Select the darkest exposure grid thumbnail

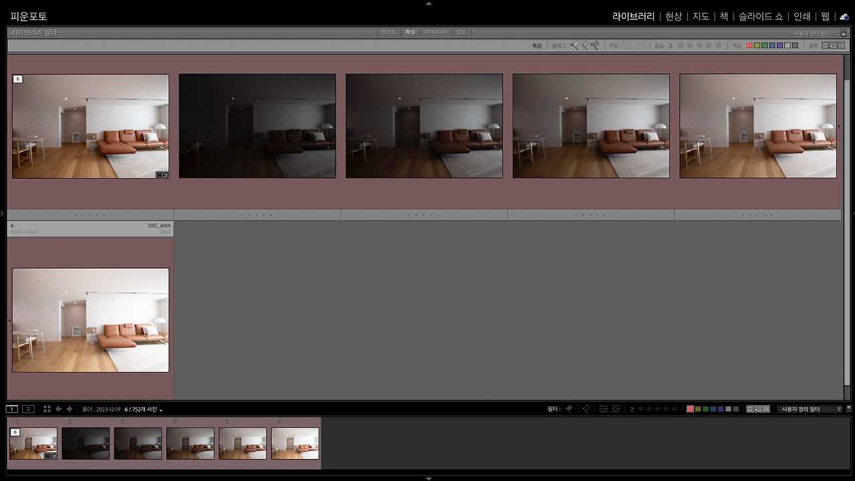coord(257,126)
